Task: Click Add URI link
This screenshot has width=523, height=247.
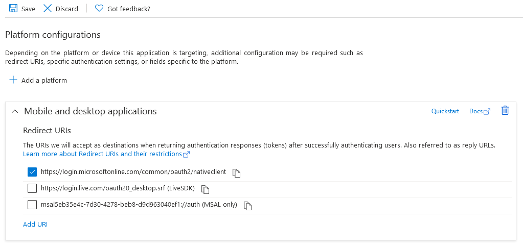Action: [x=35, y=225]
